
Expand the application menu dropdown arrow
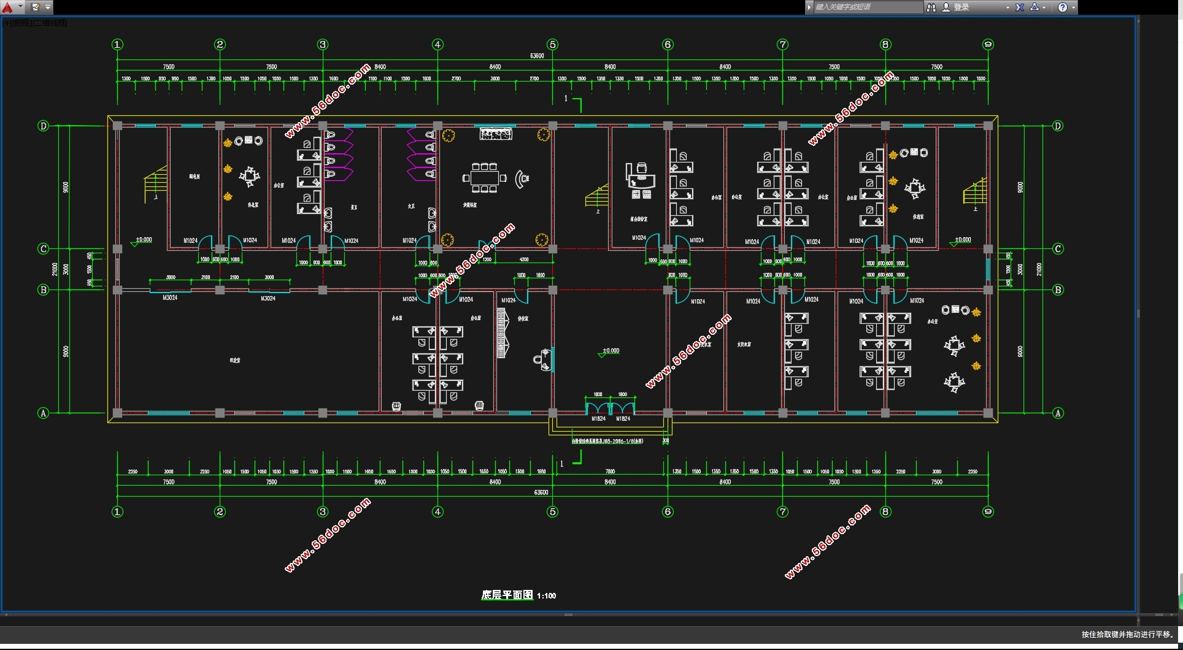click(x=20, y=7)
